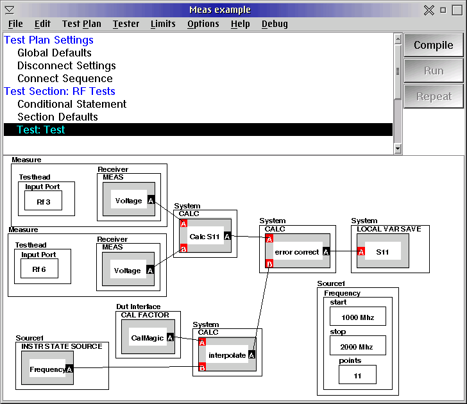467x404 pixels.
Task: Click the test plan list scrollbar thumb
Action: [x=398, y=71]
